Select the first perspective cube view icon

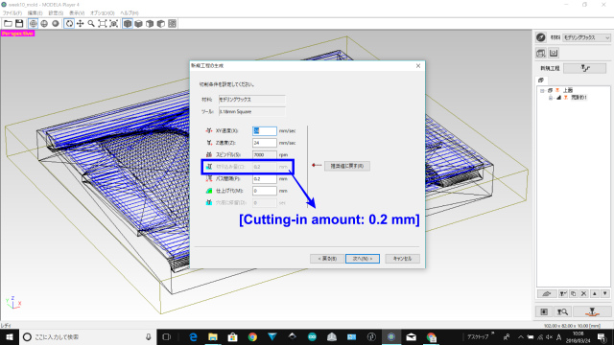(128, 24)
